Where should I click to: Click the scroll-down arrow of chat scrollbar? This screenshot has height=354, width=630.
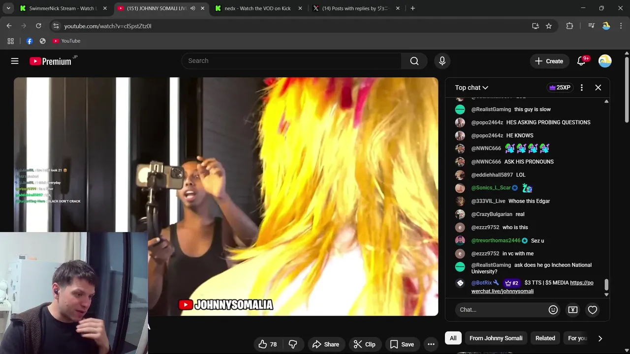pyautogui.click(x=606, y=295)
